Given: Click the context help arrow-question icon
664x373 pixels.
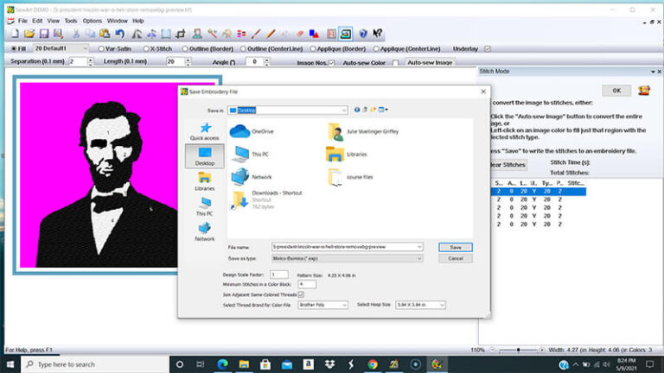Looking at the screenshot, I should (x=377, y=34).
